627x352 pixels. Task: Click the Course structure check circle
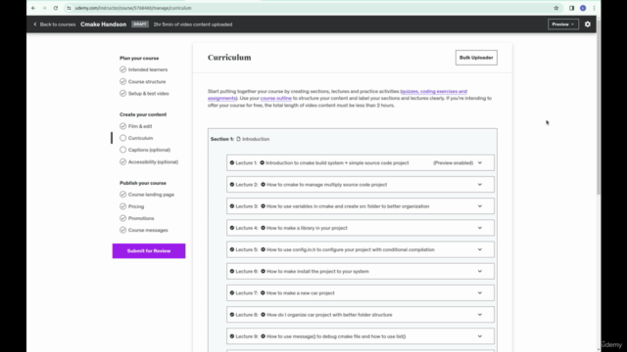(x=122, y=81)
